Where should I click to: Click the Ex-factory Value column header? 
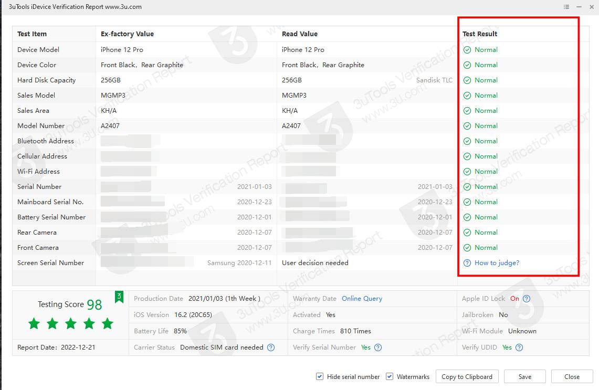[x=127, y=34]
